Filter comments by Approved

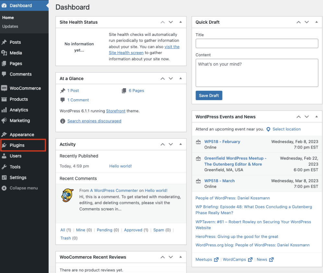(133, 230)
